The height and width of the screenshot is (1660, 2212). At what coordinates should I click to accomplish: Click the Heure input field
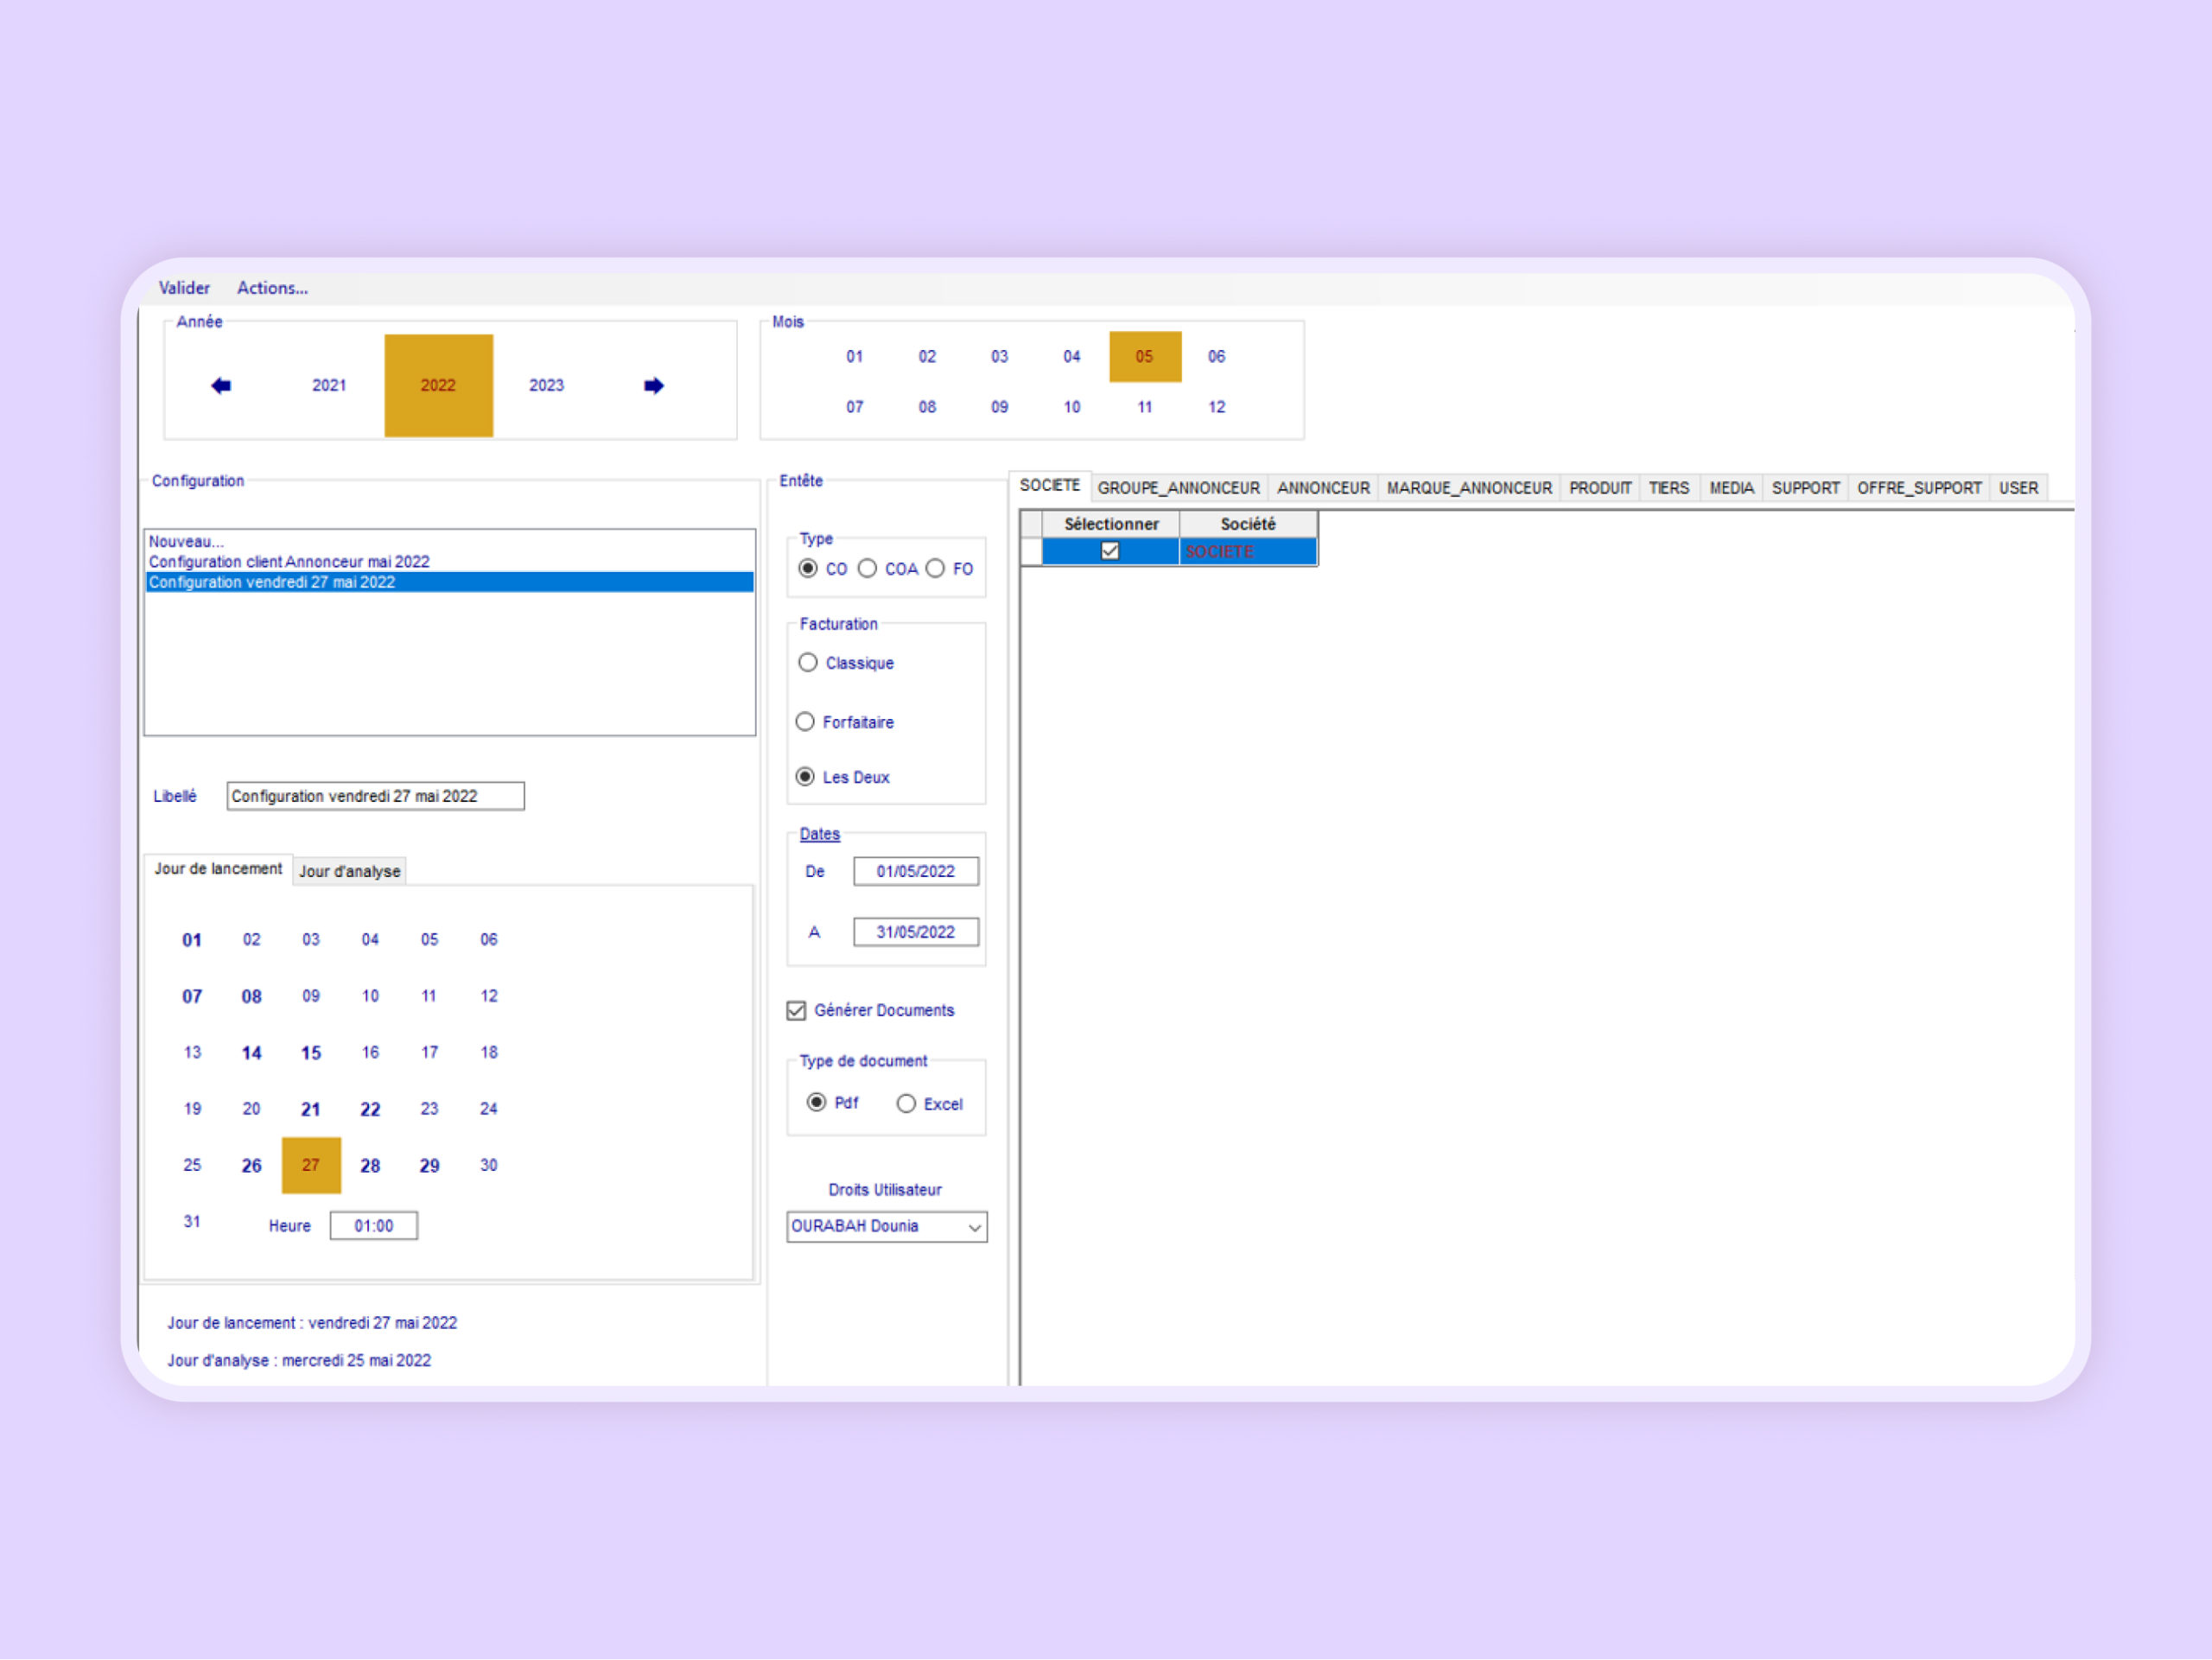[373, 1226]
